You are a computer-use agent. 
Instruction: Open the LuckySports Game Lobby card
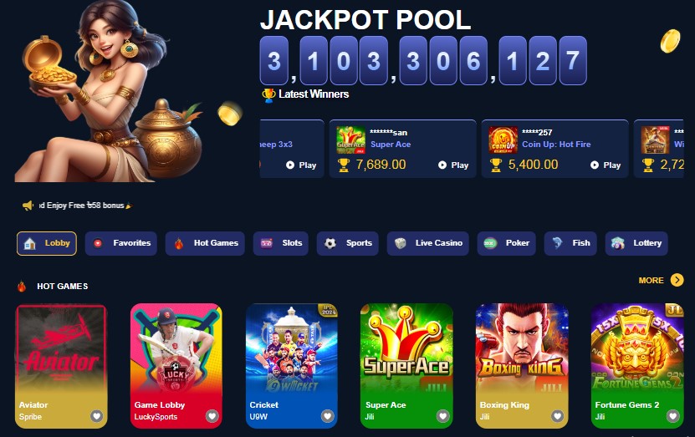[176, 366]
